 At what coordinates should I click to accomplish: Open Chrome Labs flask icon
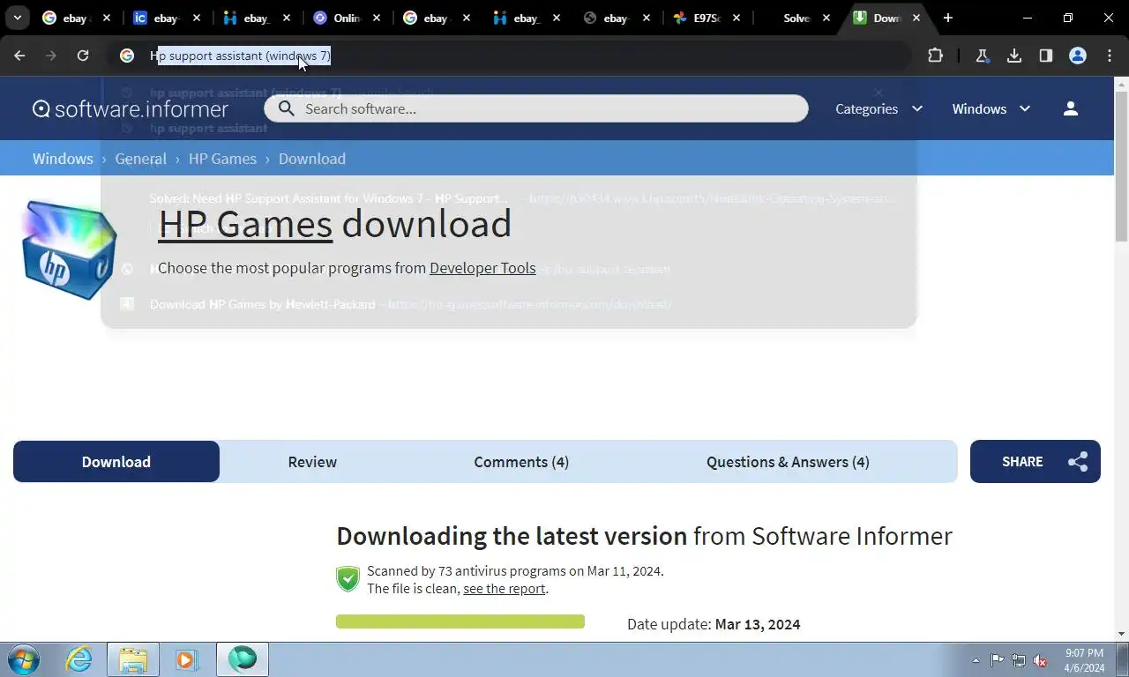point(982,56)
